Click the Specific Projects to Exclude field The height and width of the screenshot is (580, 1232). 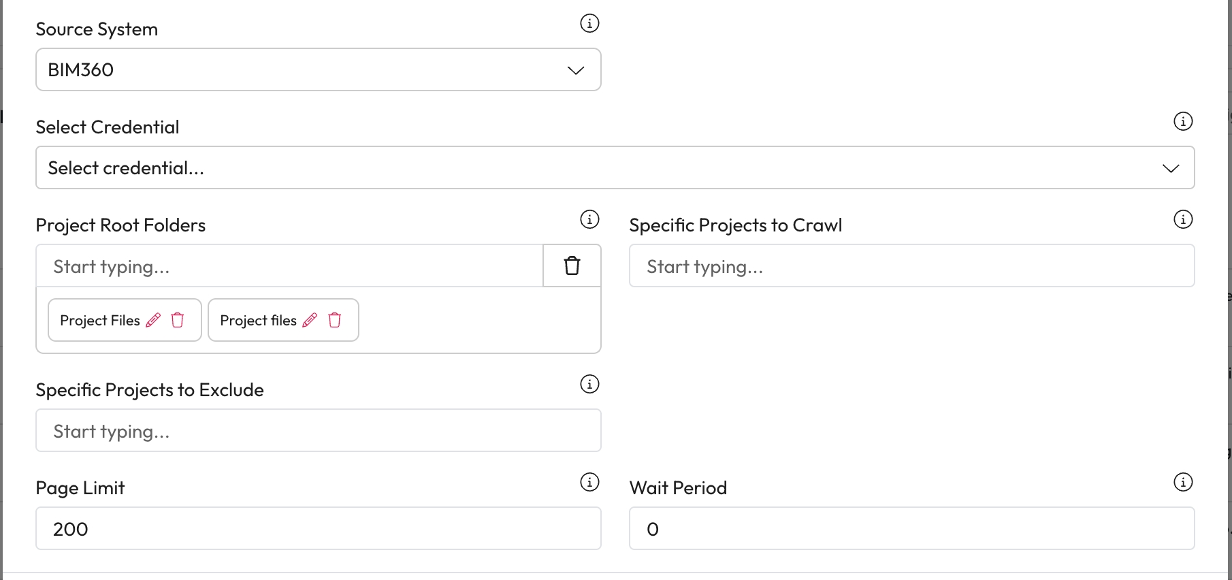pyautogui.click(x=318, y=431)
